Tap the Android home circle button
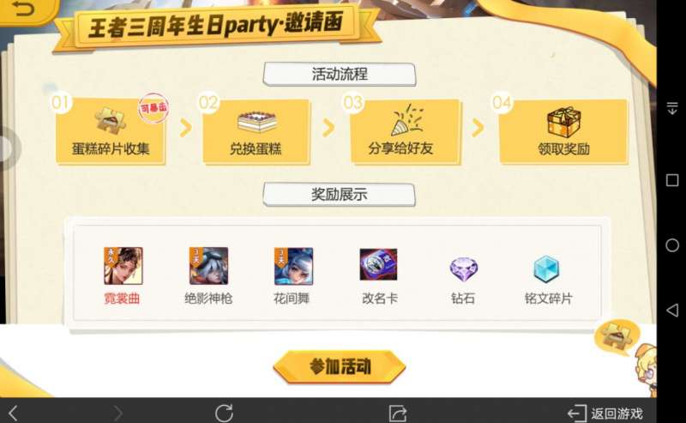This screenshot has width=686, height=423. click(672, 245)
